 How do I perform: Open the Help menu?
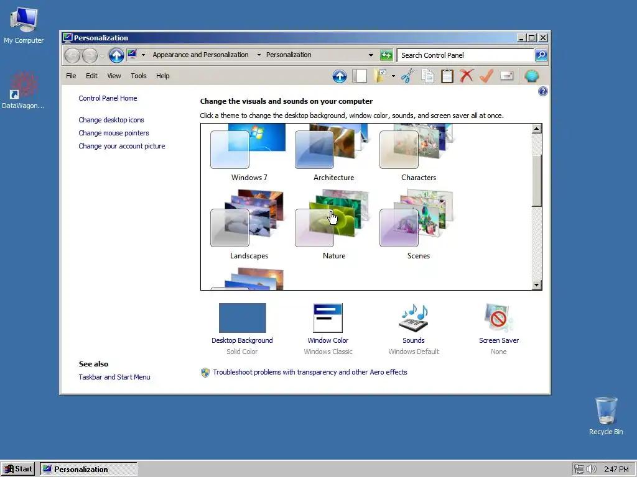click(x=162, y=76)
